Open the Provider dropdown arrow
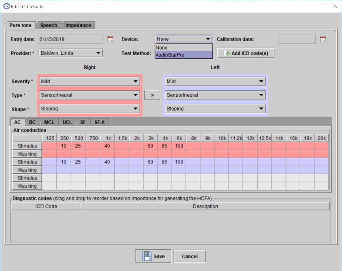The image size is (342, 271). [98, 53]
